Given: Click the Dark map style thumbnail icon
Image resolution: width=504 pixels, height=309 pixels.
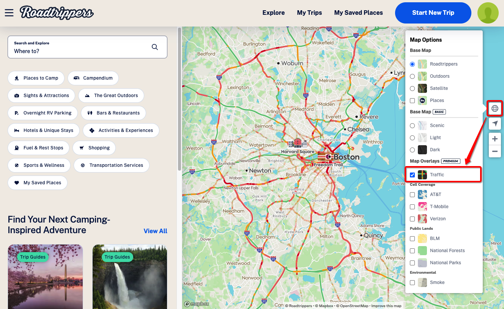Looking at the screenshot, I should pos(422,150).
